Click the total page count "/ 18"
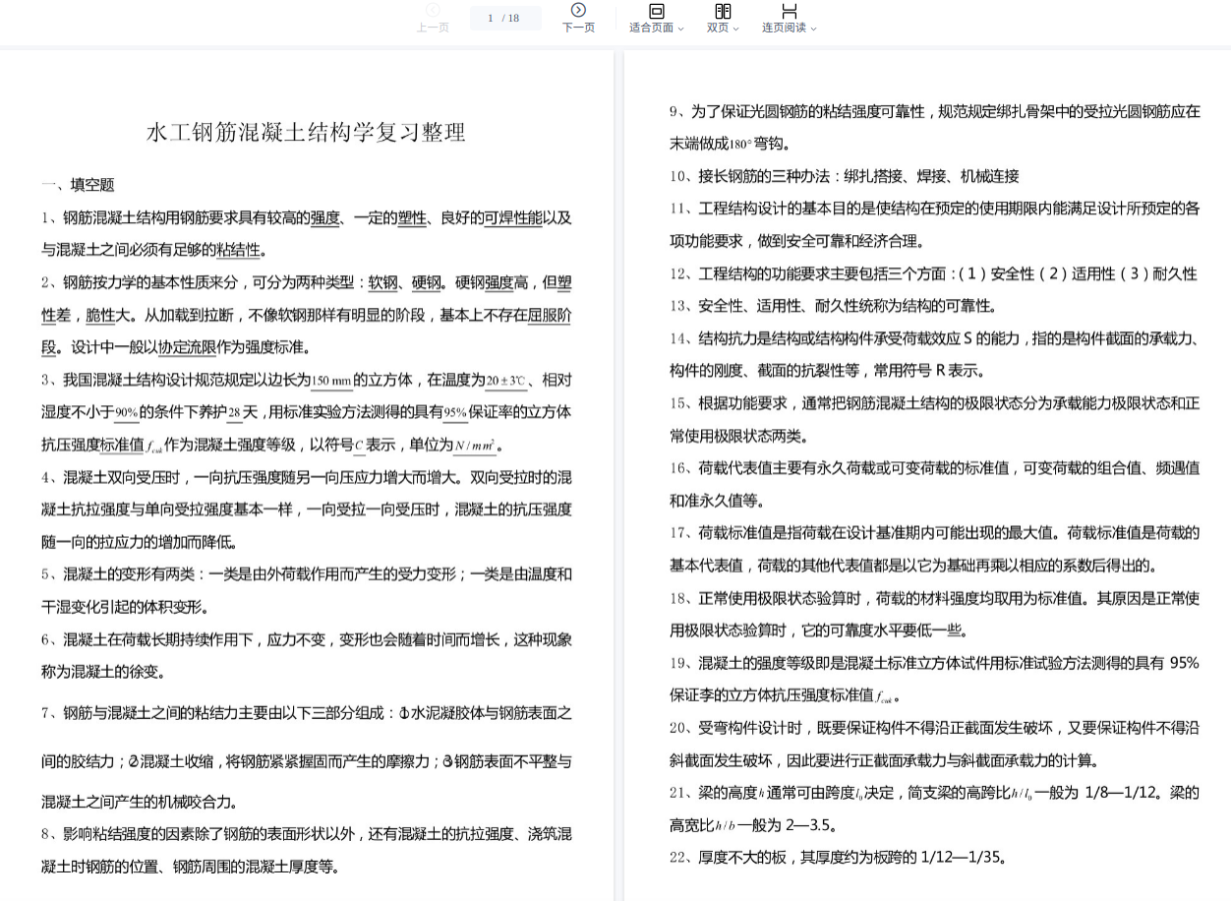The image size is (1231, 901). (511, 18)
